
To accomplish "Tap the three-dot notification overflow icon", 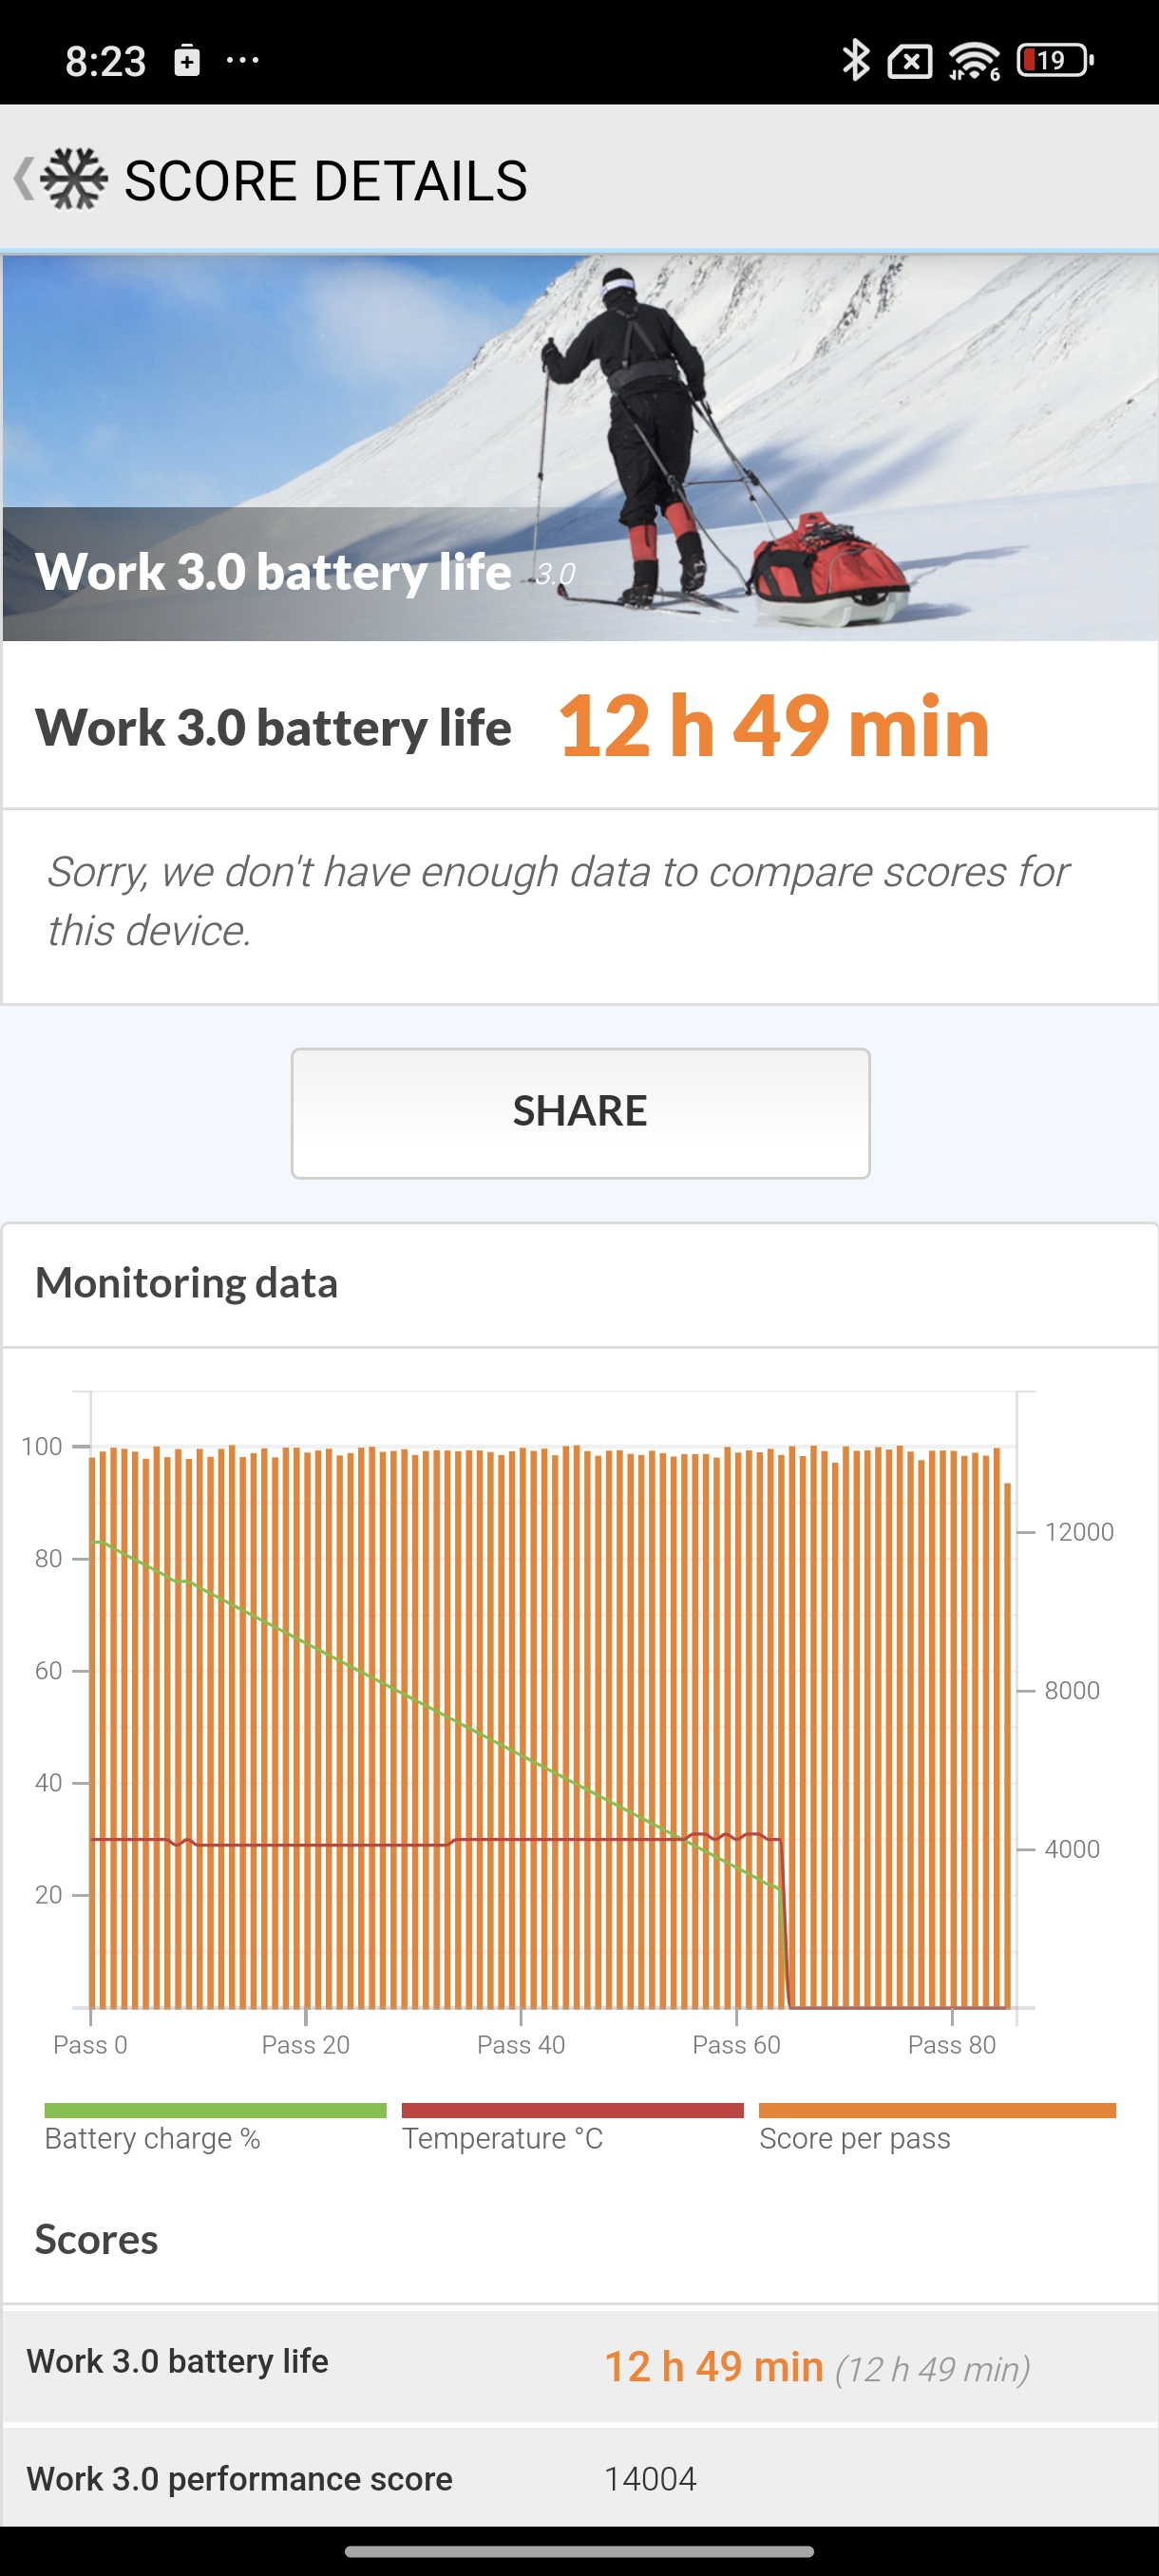I will 242,60.
